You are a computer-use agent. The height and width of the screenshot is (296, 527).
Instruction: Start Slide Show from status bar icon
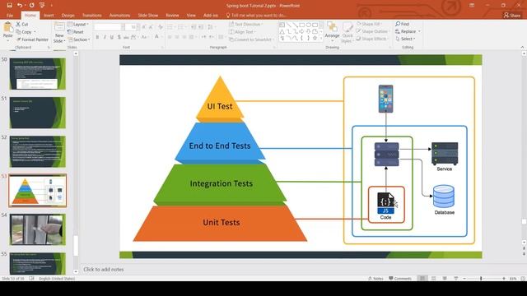[455, 278]
